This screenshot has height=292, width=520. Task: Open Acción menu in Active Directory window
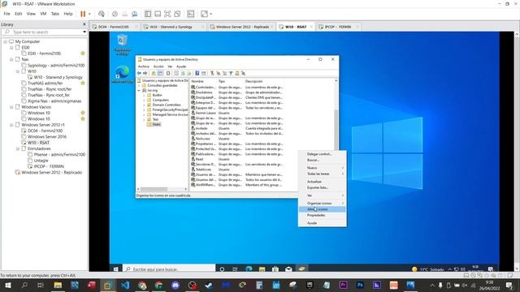click(x=158, y=67)
